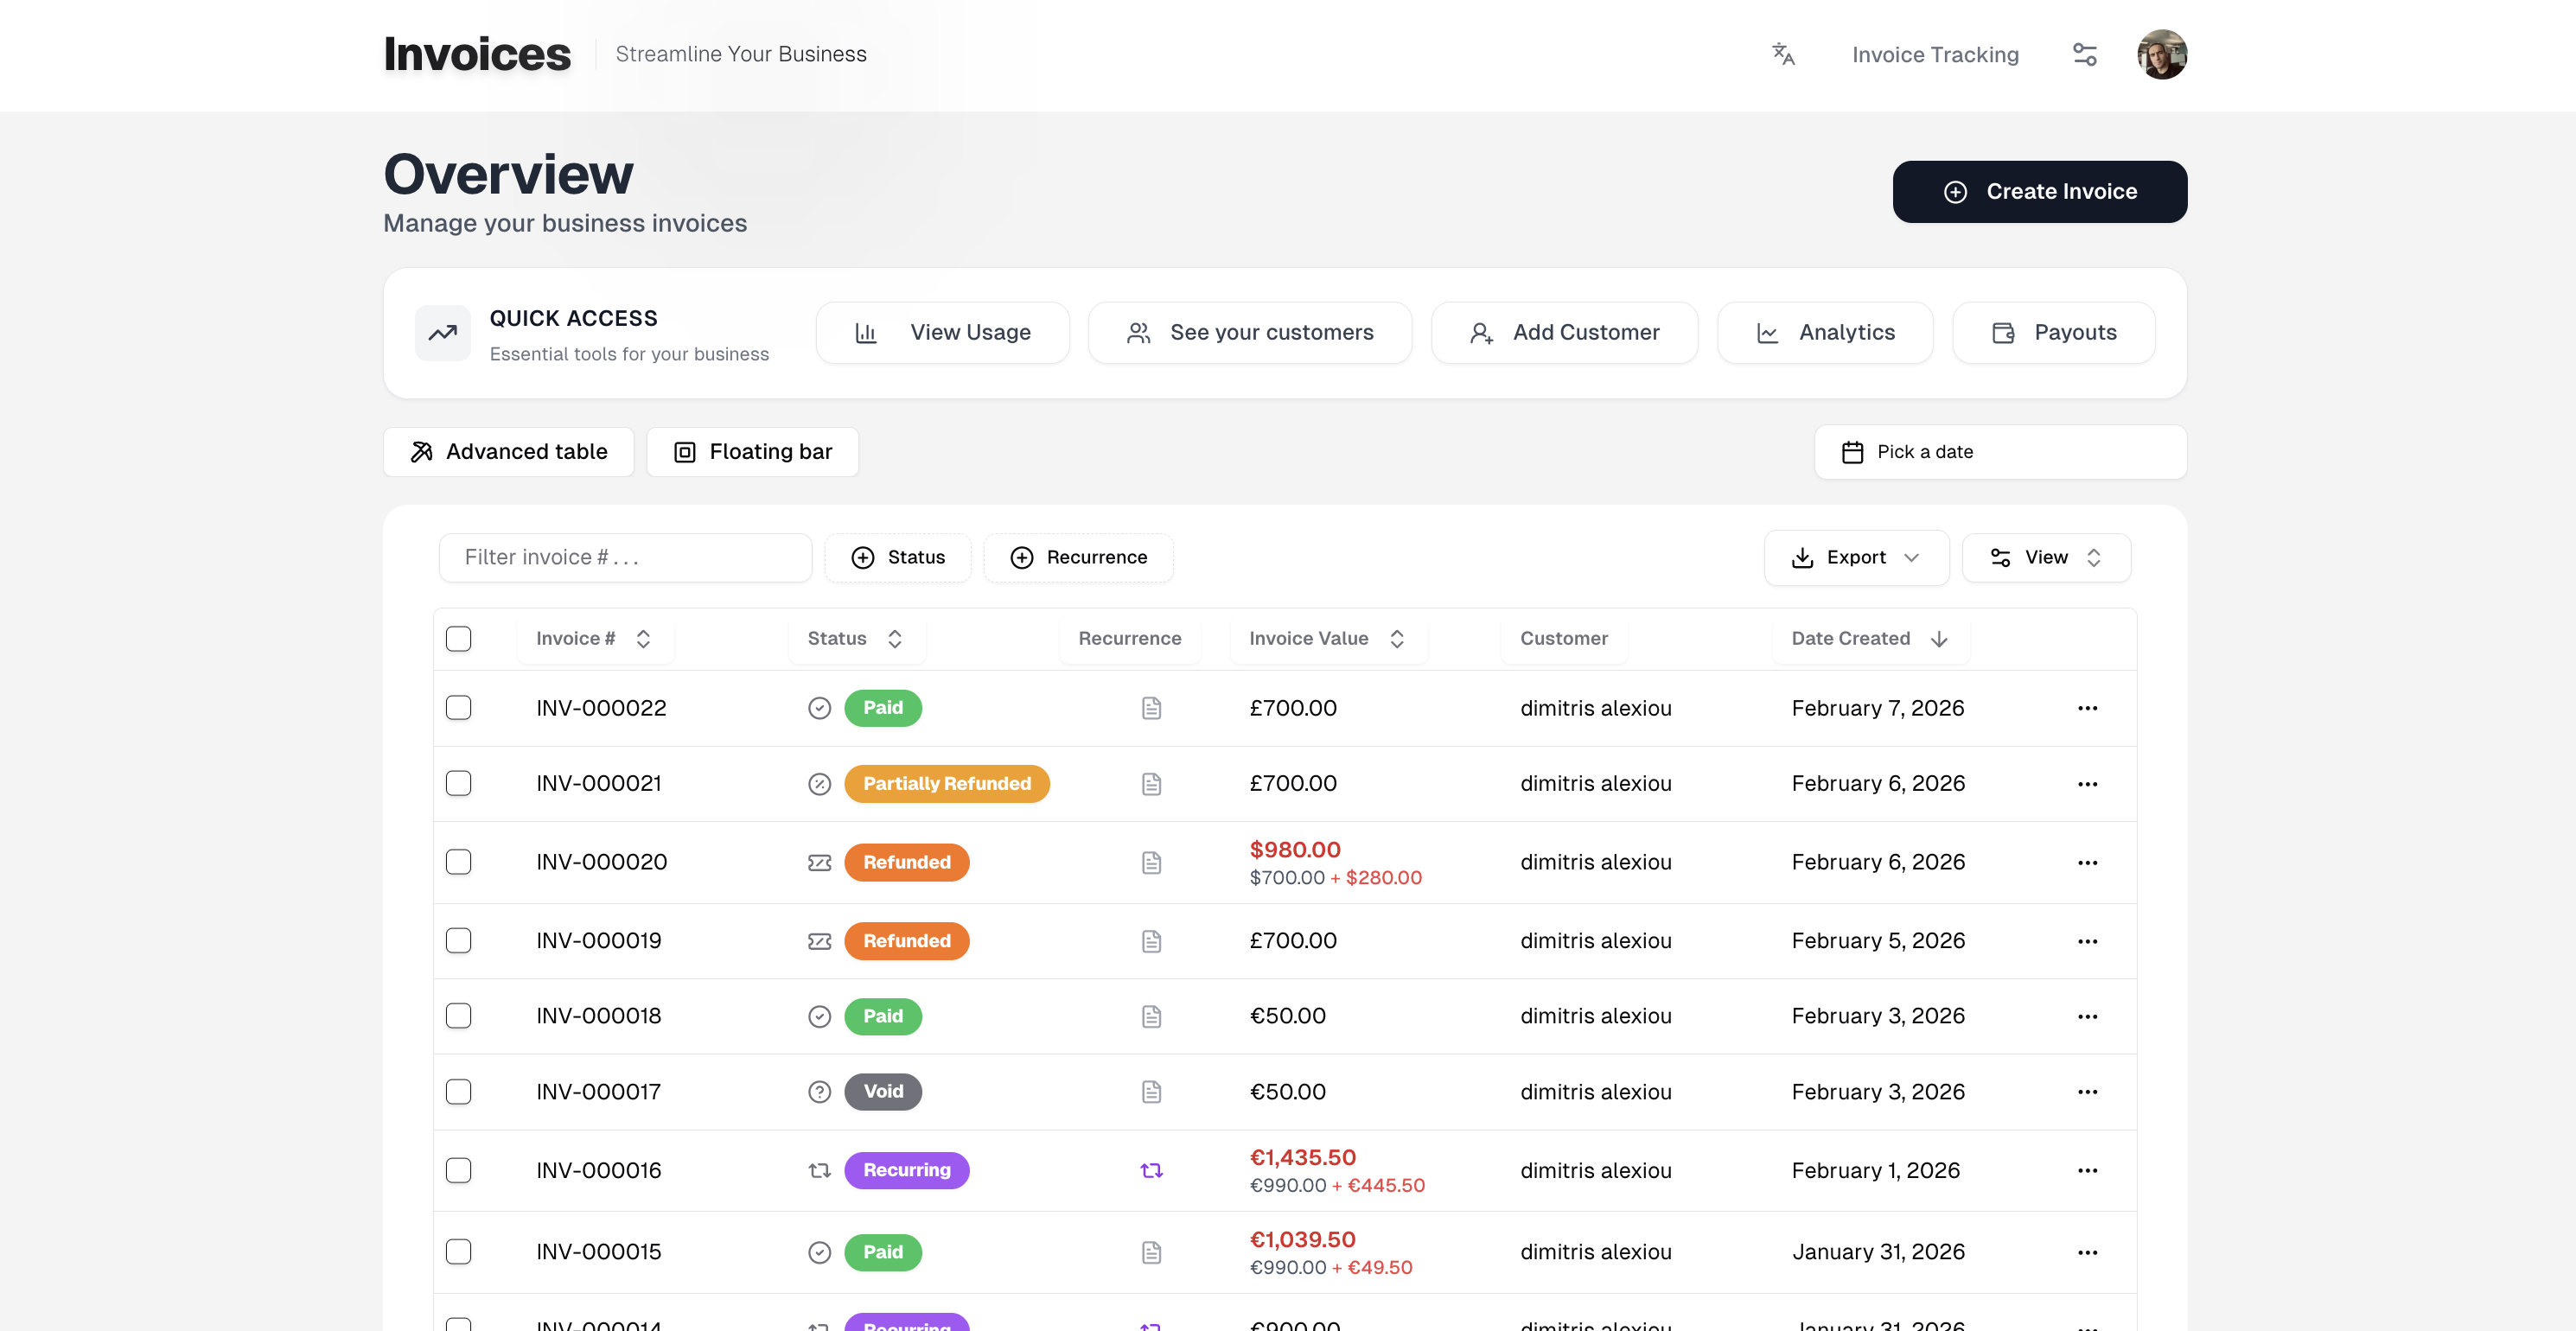Open the View options dropdown
2576x1331 pixels.
click(2046, 557)
